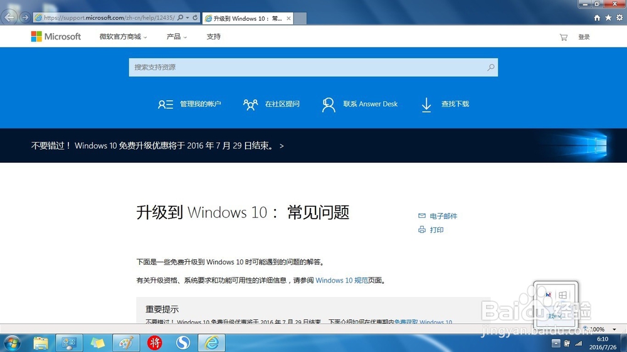Open the Windows Start orb
The height and width of the screenshot is (352, 627).
coord(11,343)
